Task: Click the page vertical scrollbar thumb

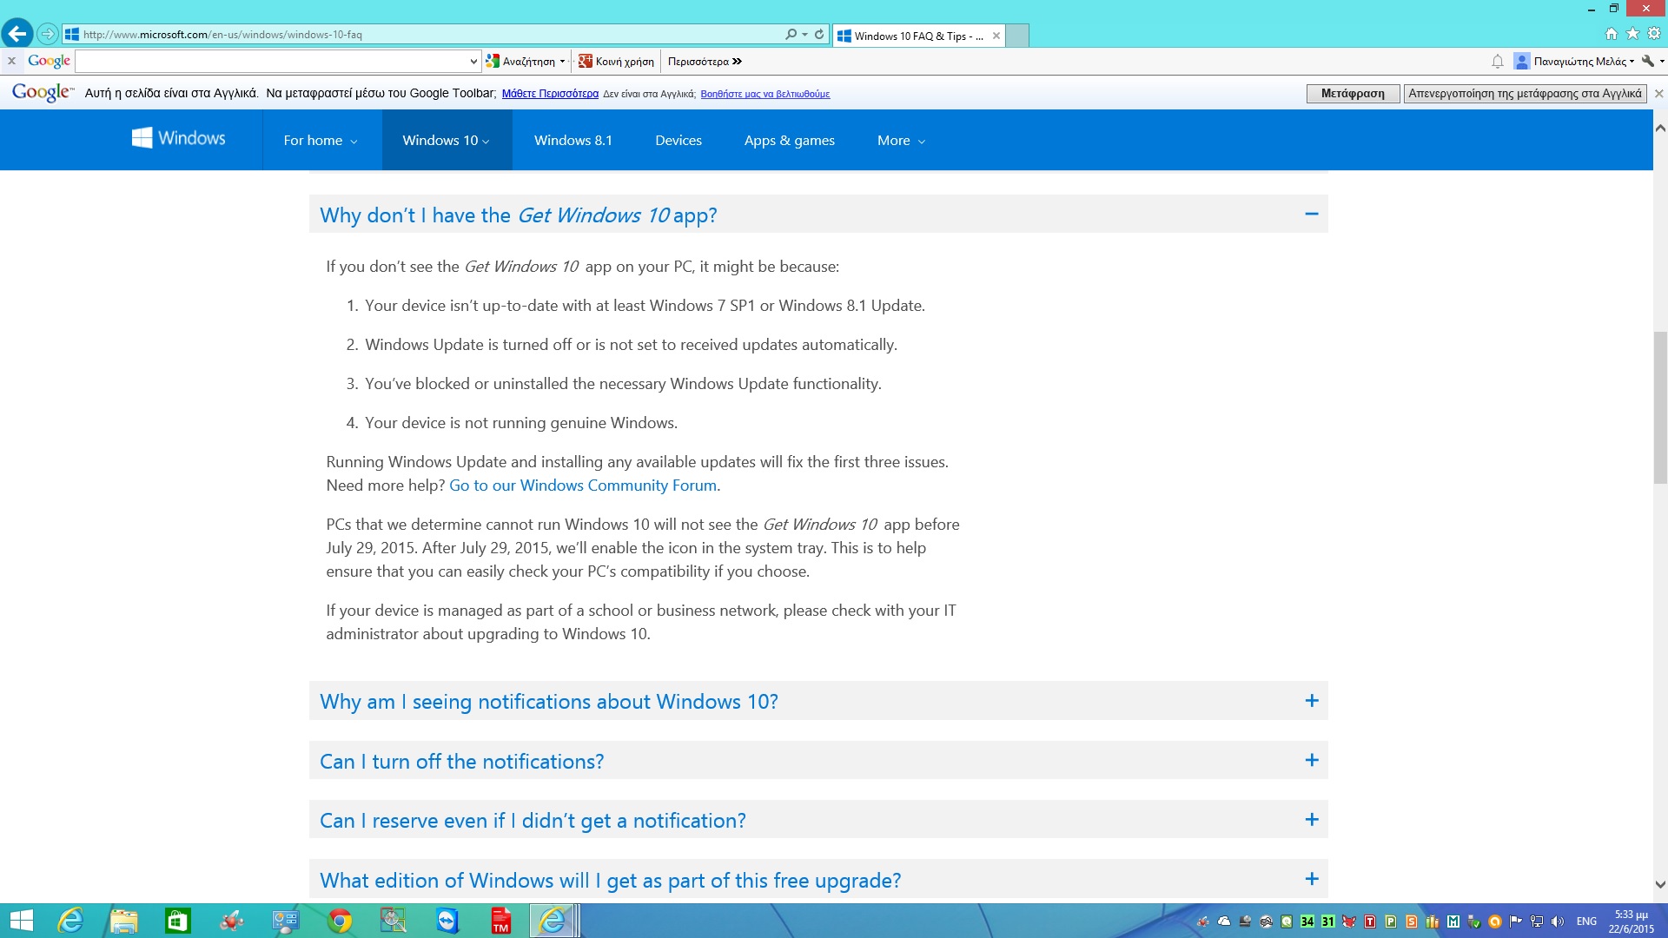Action: coord(1660,407)
